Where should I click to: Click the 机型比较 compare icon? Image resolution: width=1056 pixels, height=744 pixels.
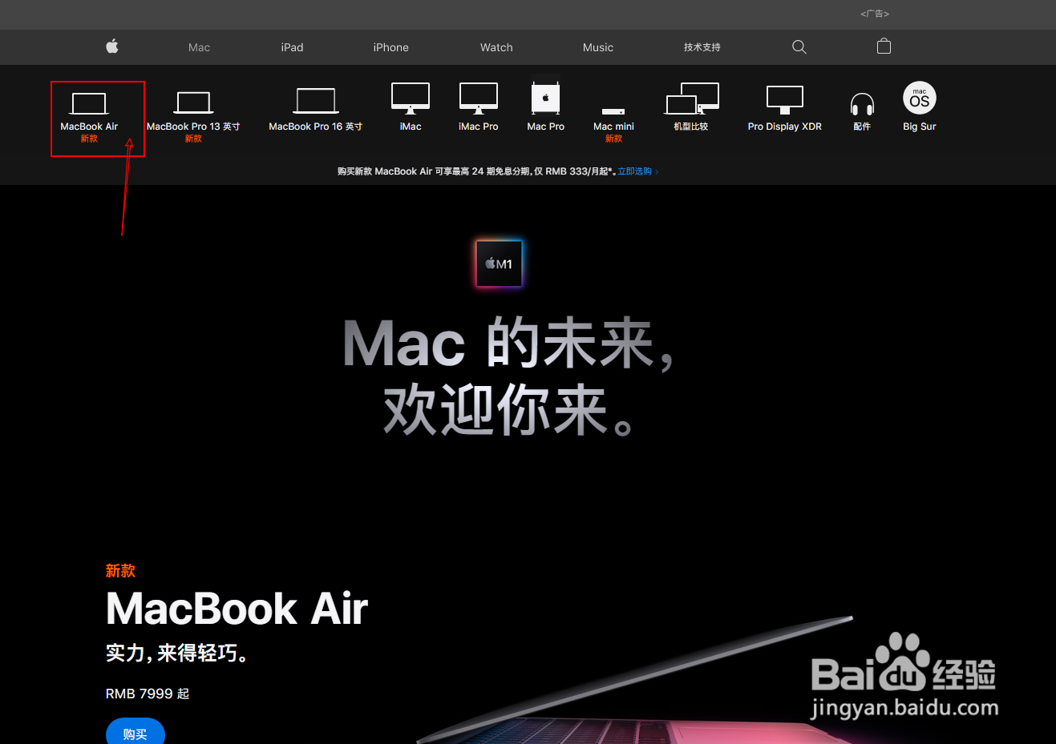tap(692, 99)
